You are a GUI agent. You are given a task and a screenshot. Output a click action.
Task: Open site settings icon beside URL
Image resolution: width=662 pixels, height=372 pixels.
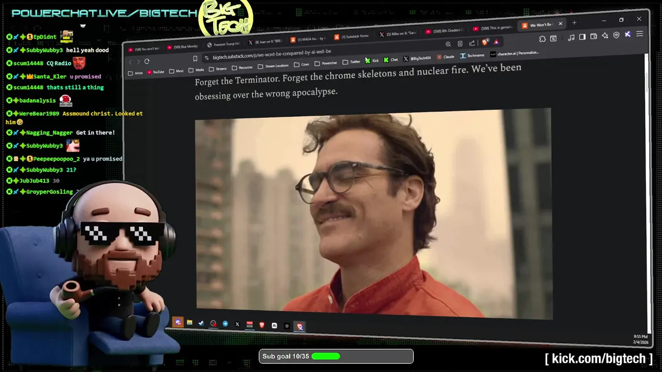[x=207, y=57]
